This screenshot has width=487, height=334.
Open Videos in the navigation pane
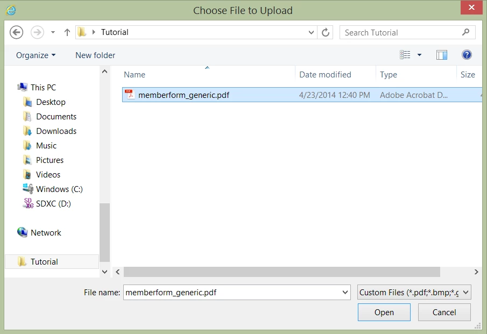click(48, 175)
